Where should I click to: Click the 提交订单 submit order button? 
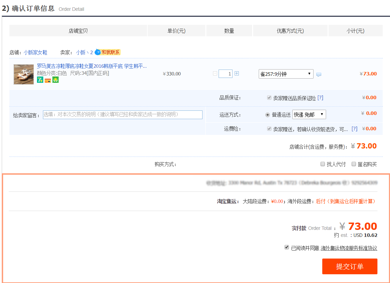click(x=349, y=266)
